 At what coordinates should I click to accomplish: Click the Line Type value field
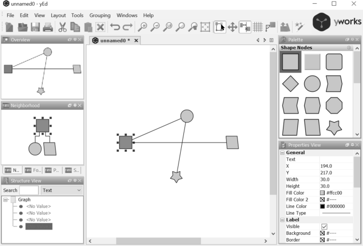point(336,213)
